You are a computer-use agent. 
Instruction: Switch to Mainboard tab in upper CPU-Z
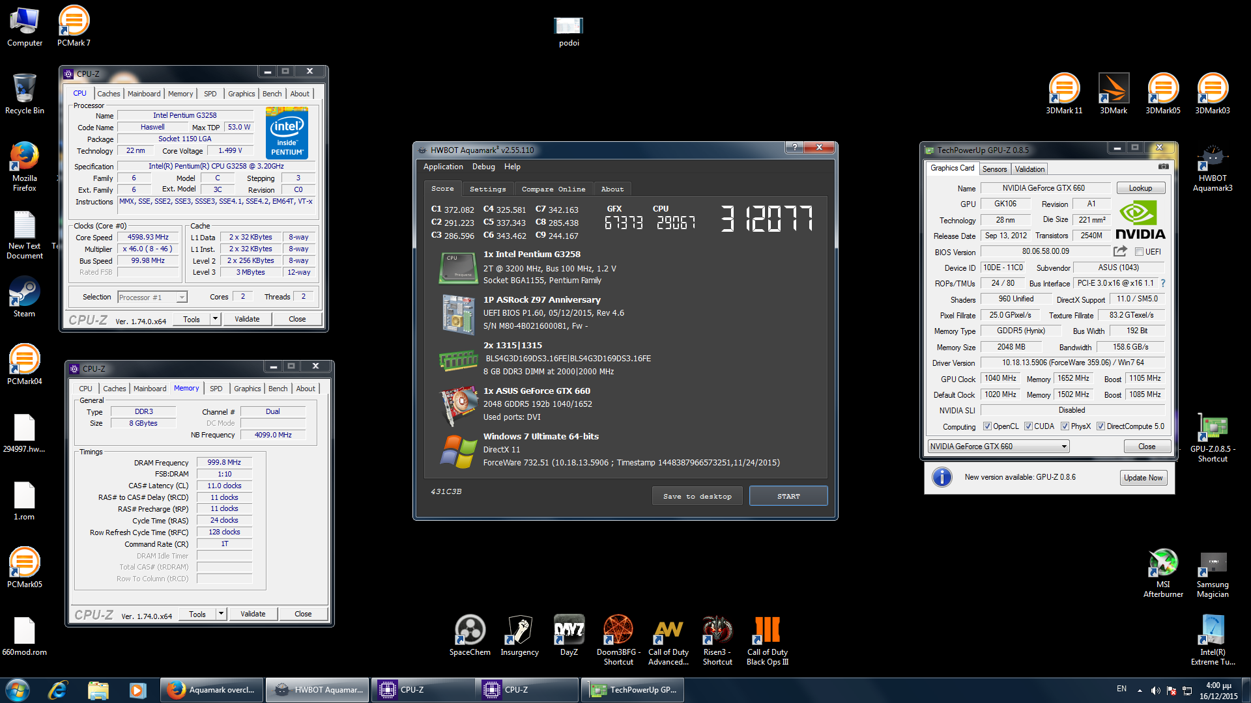[144, 94]
